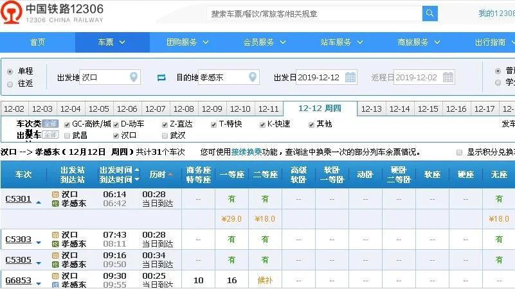Viewport: 515px width, 289px height.
Task: Select the 往返 round-trip radio button
Action: [10, 84]
